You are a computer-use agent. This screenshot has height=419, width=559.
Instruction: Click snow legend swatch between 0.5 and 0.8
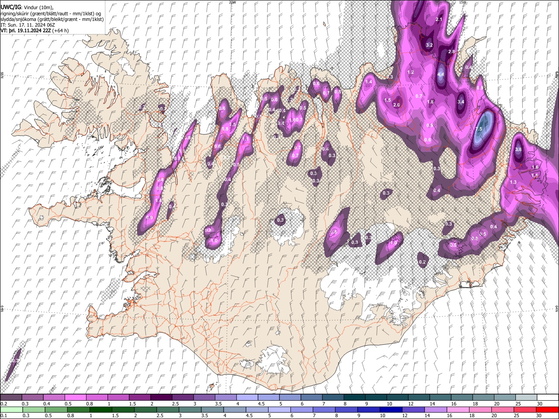pyautogui.click(x=76, y=398)
